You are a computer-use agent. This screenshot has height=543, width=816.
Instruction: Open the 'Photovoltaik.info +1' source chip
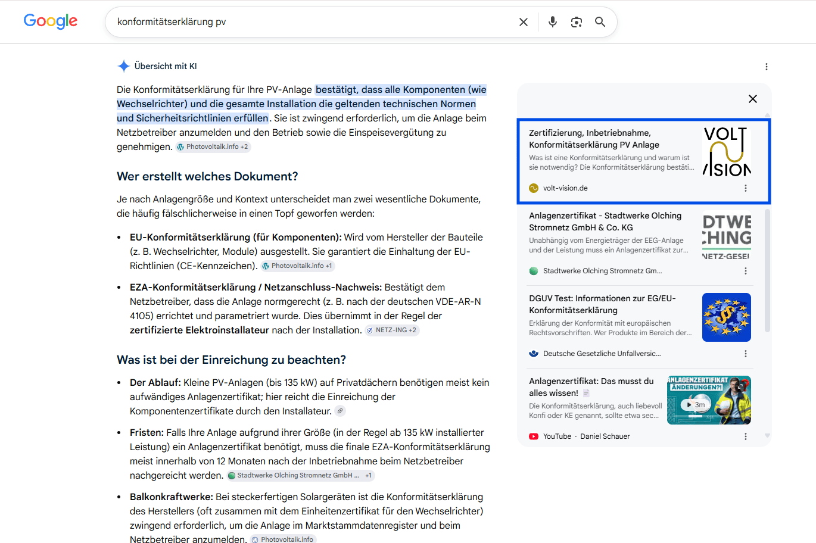click(298, 266)
